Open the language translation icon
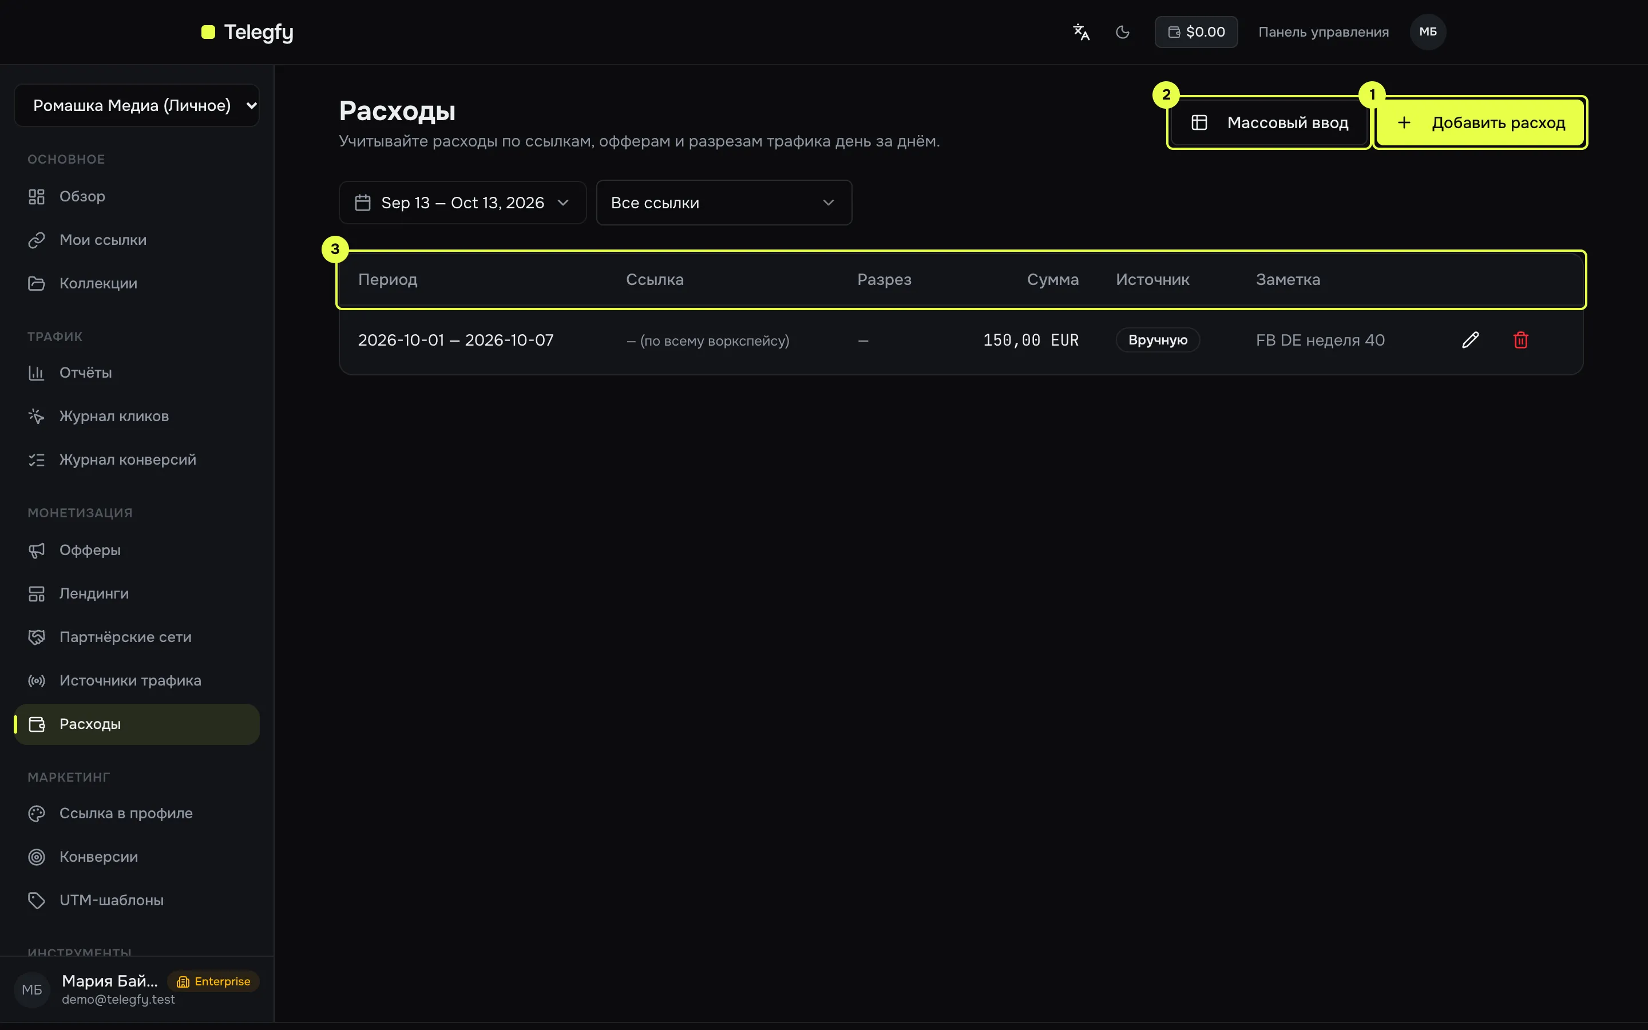 tap(1081, 32)
